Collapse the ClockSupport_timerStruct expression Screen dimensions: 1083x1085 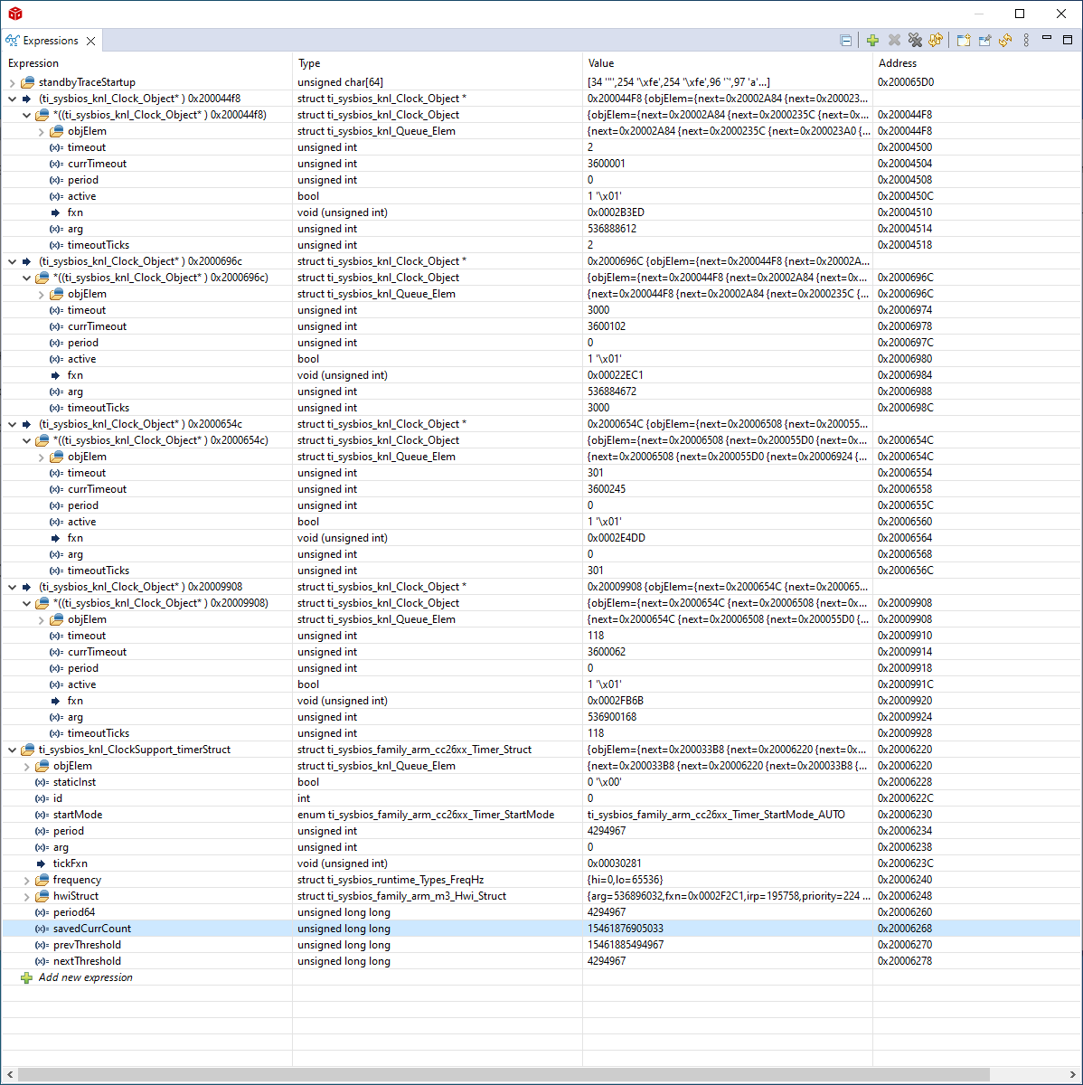12,750
